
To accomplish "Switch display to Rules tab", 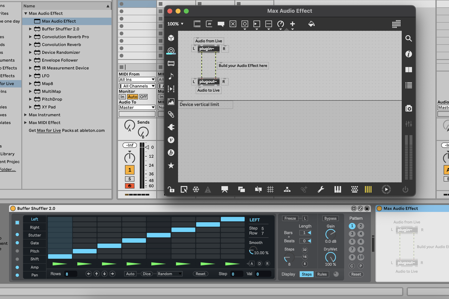I will [322, 274].
